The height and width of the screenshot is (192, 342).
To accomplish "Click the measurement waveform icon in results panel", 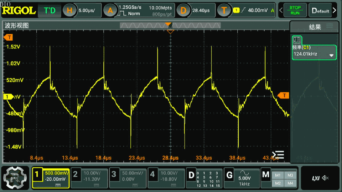I will click(x=297, y=40).
